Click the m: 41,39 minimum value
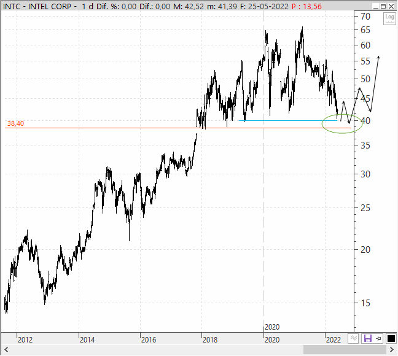The width and height of the screenshot is (398, 356). (222, 7)
